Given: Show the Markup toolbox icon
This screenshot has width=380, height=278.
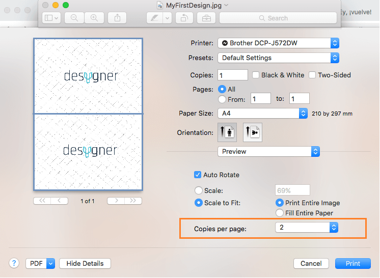Looking at the screenshot, I should (x=206, y=18).
